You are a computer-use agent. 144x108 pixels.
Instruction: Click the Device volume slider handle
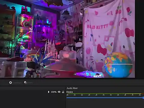143,97
